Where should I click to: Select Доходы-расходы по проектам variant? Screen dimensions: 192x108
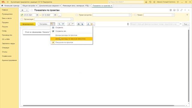tap(71, 35)
